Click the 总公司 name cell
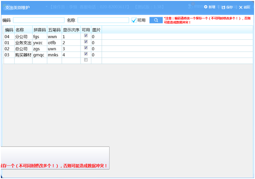The image size is (255, 179). (x=23, y=49)
